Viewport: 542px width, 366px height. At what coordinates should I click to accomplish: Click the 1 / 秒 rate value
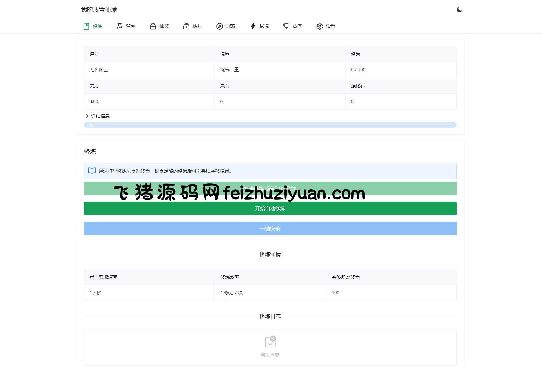[x=95, y=293]
